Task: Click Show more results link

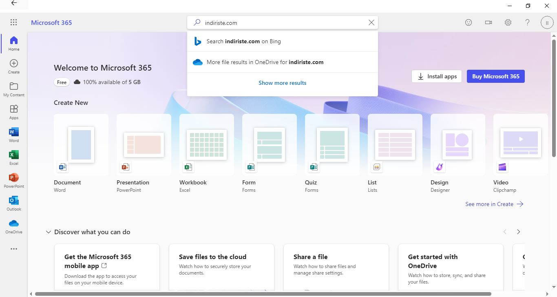Action: 282,83
